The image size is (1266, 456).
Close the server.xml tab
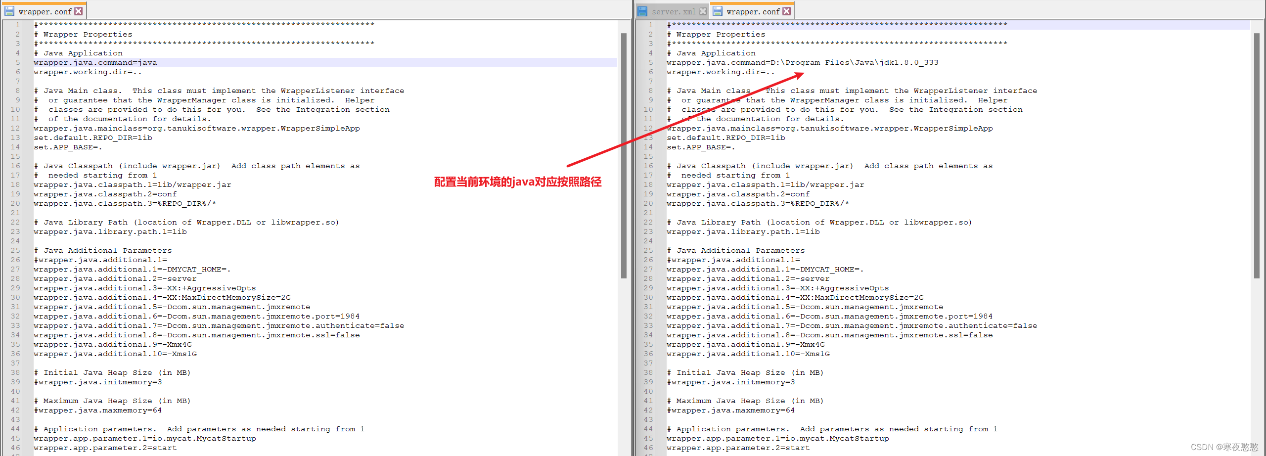(x=703, y=10)
